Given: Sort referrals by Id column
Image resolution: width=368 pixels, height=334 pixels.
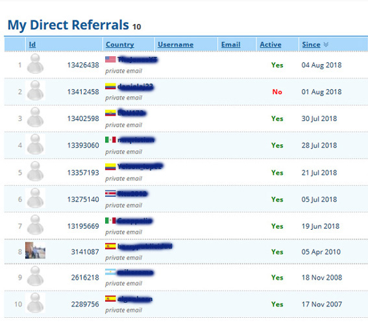Looking at the screenshot, I should coord(32,45).
